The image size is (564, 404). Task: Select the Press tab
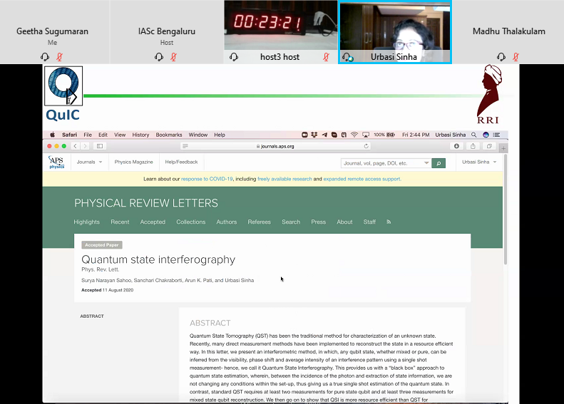(x=318, y=222)
